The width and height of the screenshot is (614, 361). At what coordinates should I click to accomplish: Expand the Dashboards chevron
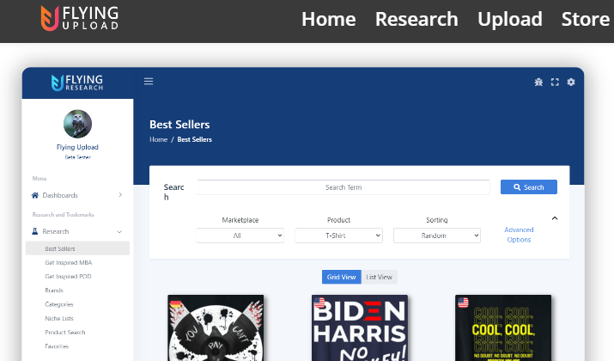point(120,195)
